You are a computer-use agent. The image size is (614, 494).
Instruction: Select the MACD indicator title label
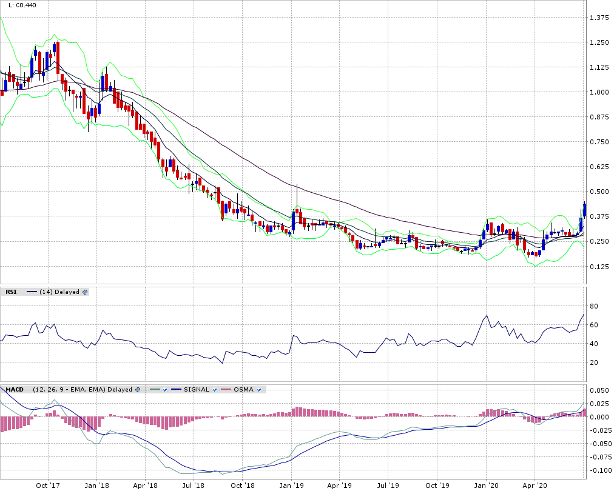(x=14, y=389)
